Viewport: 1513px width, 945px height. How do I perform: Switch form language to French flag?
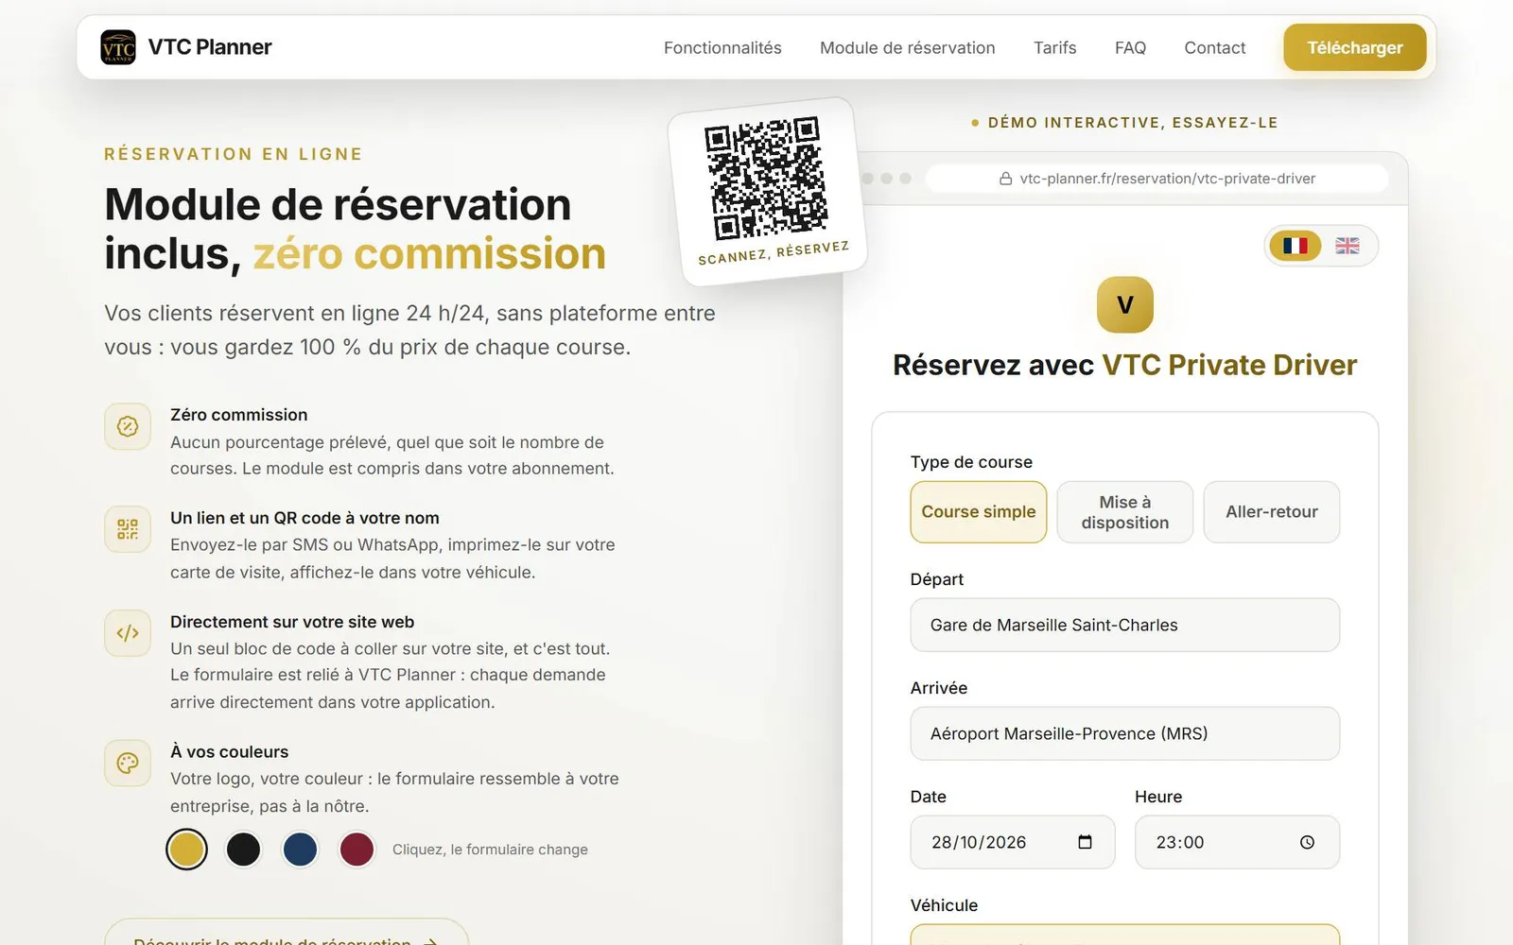tap(1296, 246)
